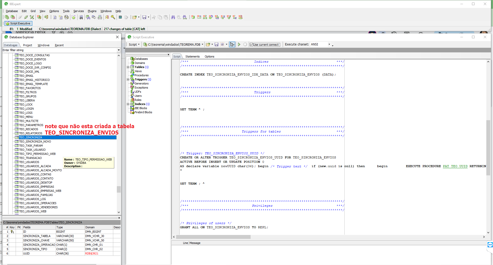Screen dimensions: 493x265
Task: Click the TeamViewer side-panel icon
Action: coord(490,245)
